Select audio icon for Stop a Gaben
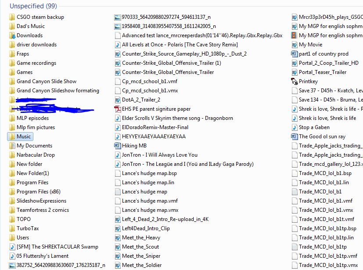 295,127
